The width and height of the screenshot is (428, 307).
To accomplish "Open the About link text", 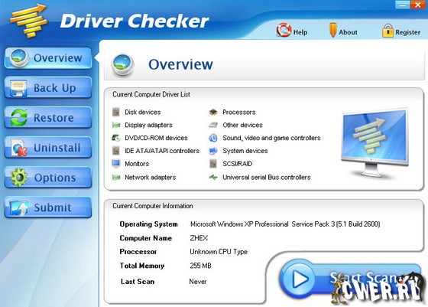I will coord(348,32).
